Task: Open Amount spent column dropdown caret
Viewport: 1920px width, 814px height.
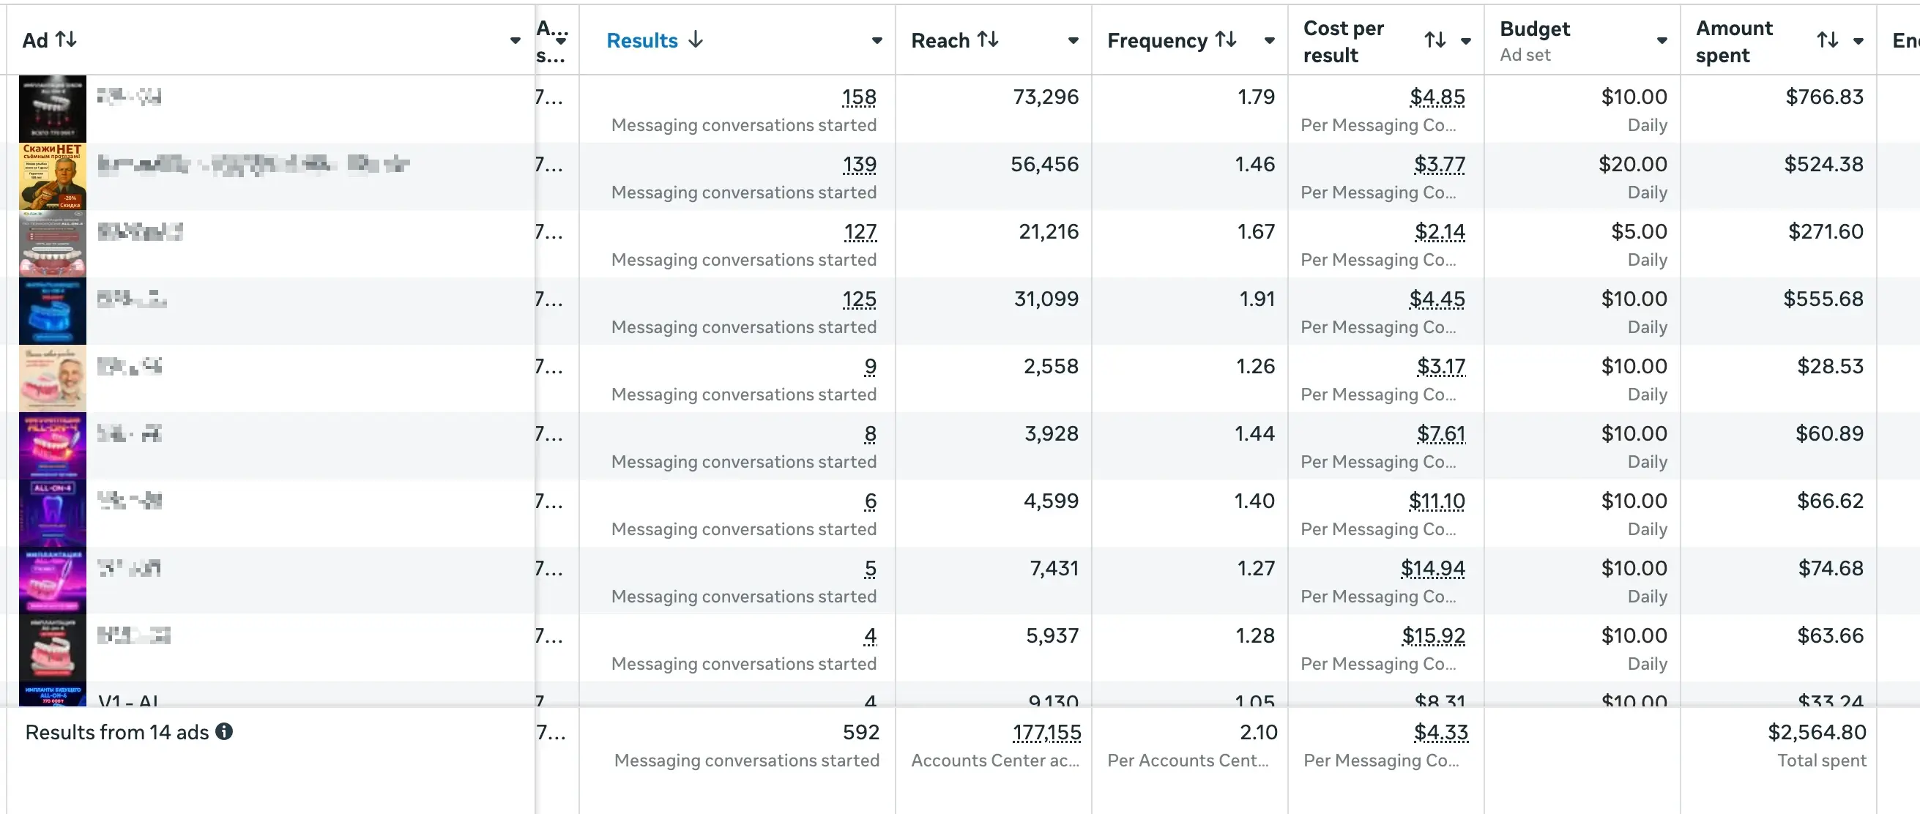Action: click(x=1858, y=41)
